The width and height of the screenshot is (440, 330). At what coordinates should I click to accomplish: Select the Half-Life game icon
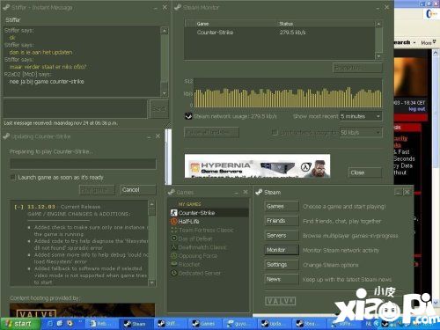173,221
